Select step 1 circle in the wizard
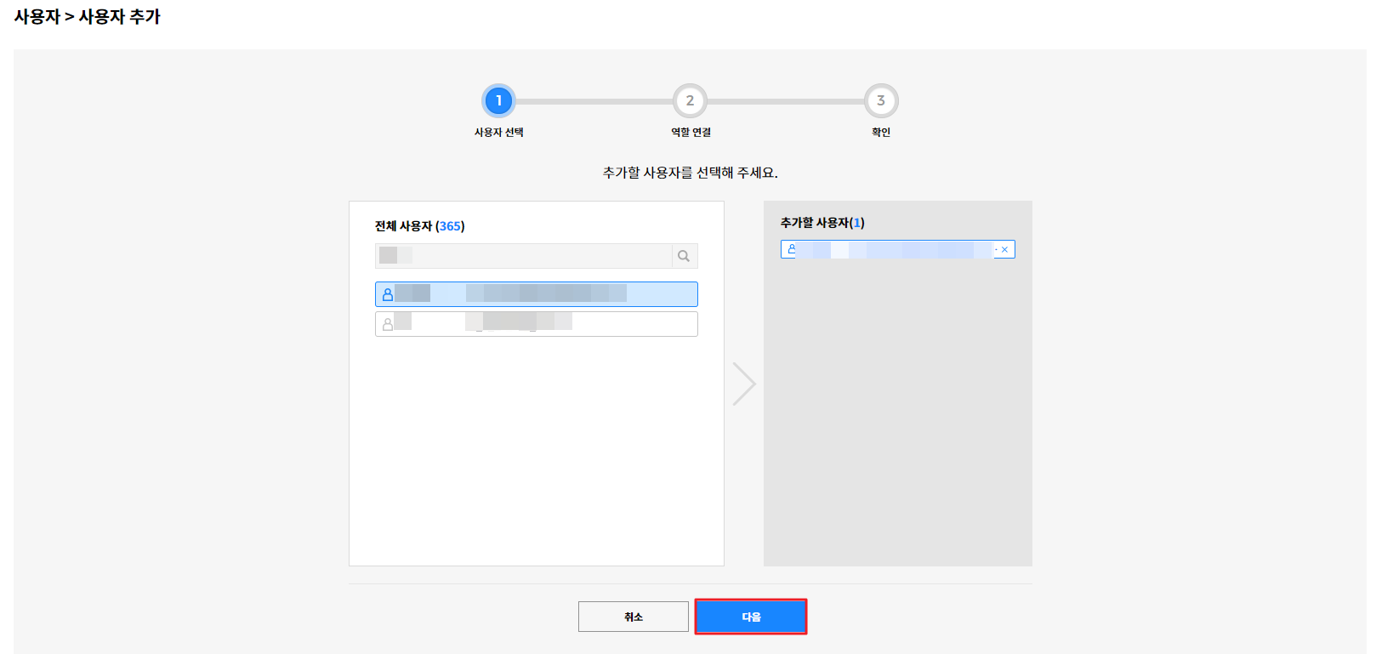This screenshot has width=1376, height=654. click(x=498, y=100)
